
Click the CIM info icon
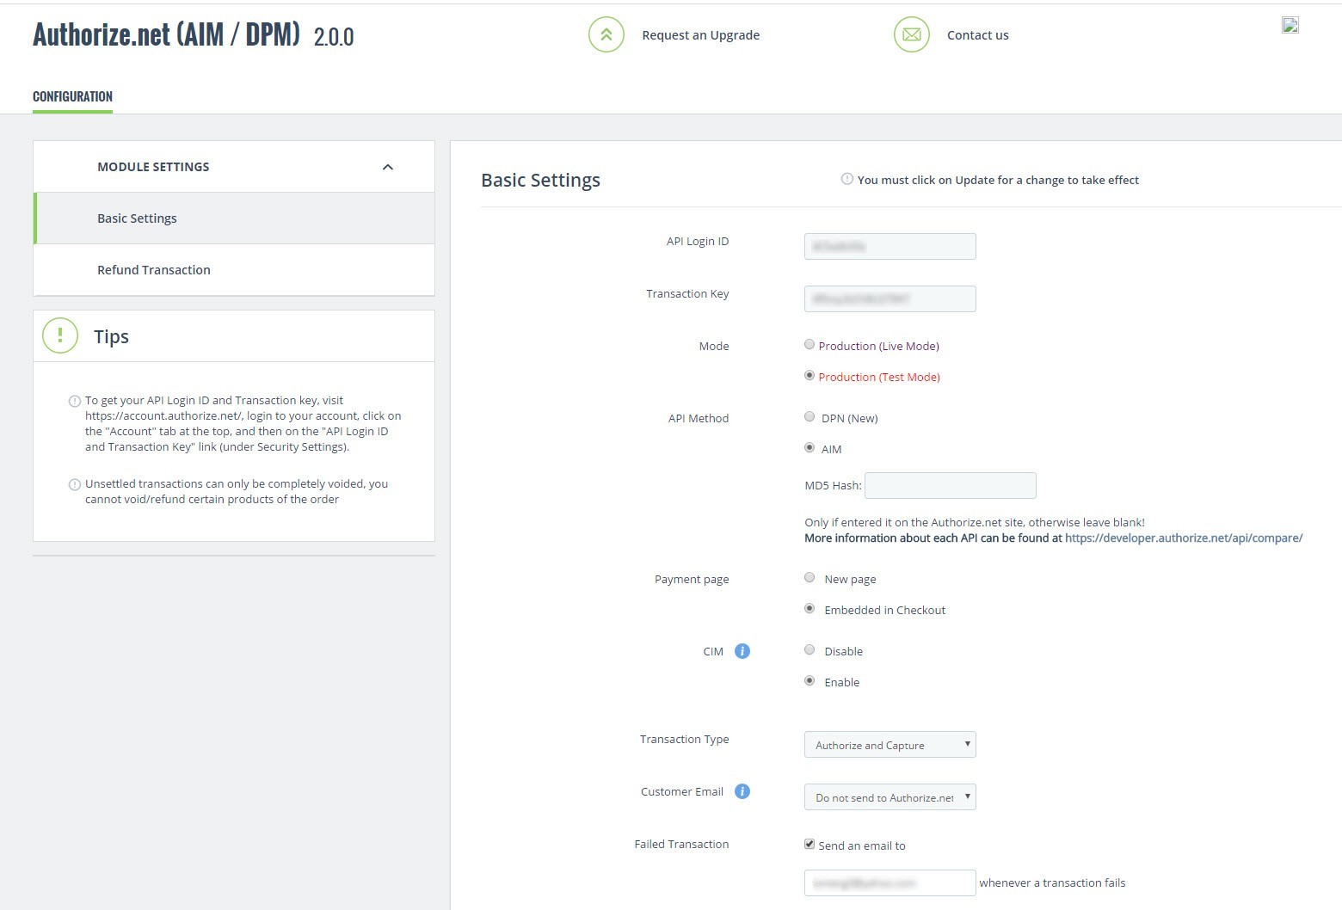point(742,651)
